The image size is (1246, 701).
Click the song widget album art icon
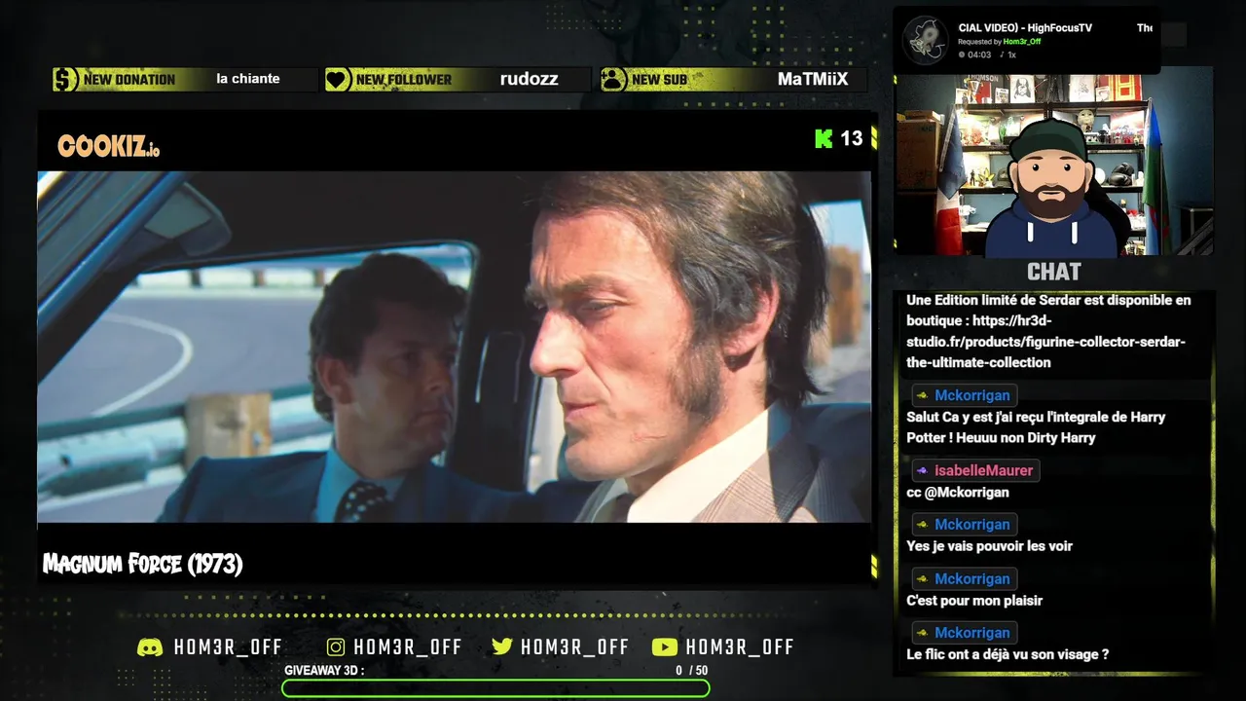point(926,40)
